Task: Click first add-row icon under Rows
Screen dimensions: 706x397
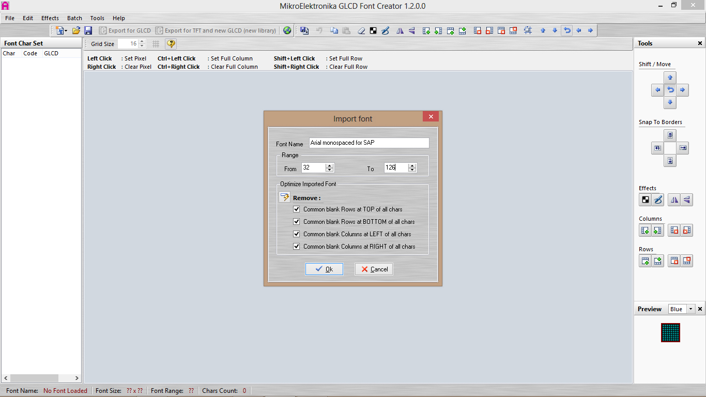Action: (x=645, y=261)
